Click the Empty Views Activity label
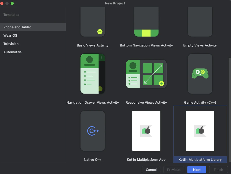 [x=200, y=45]
